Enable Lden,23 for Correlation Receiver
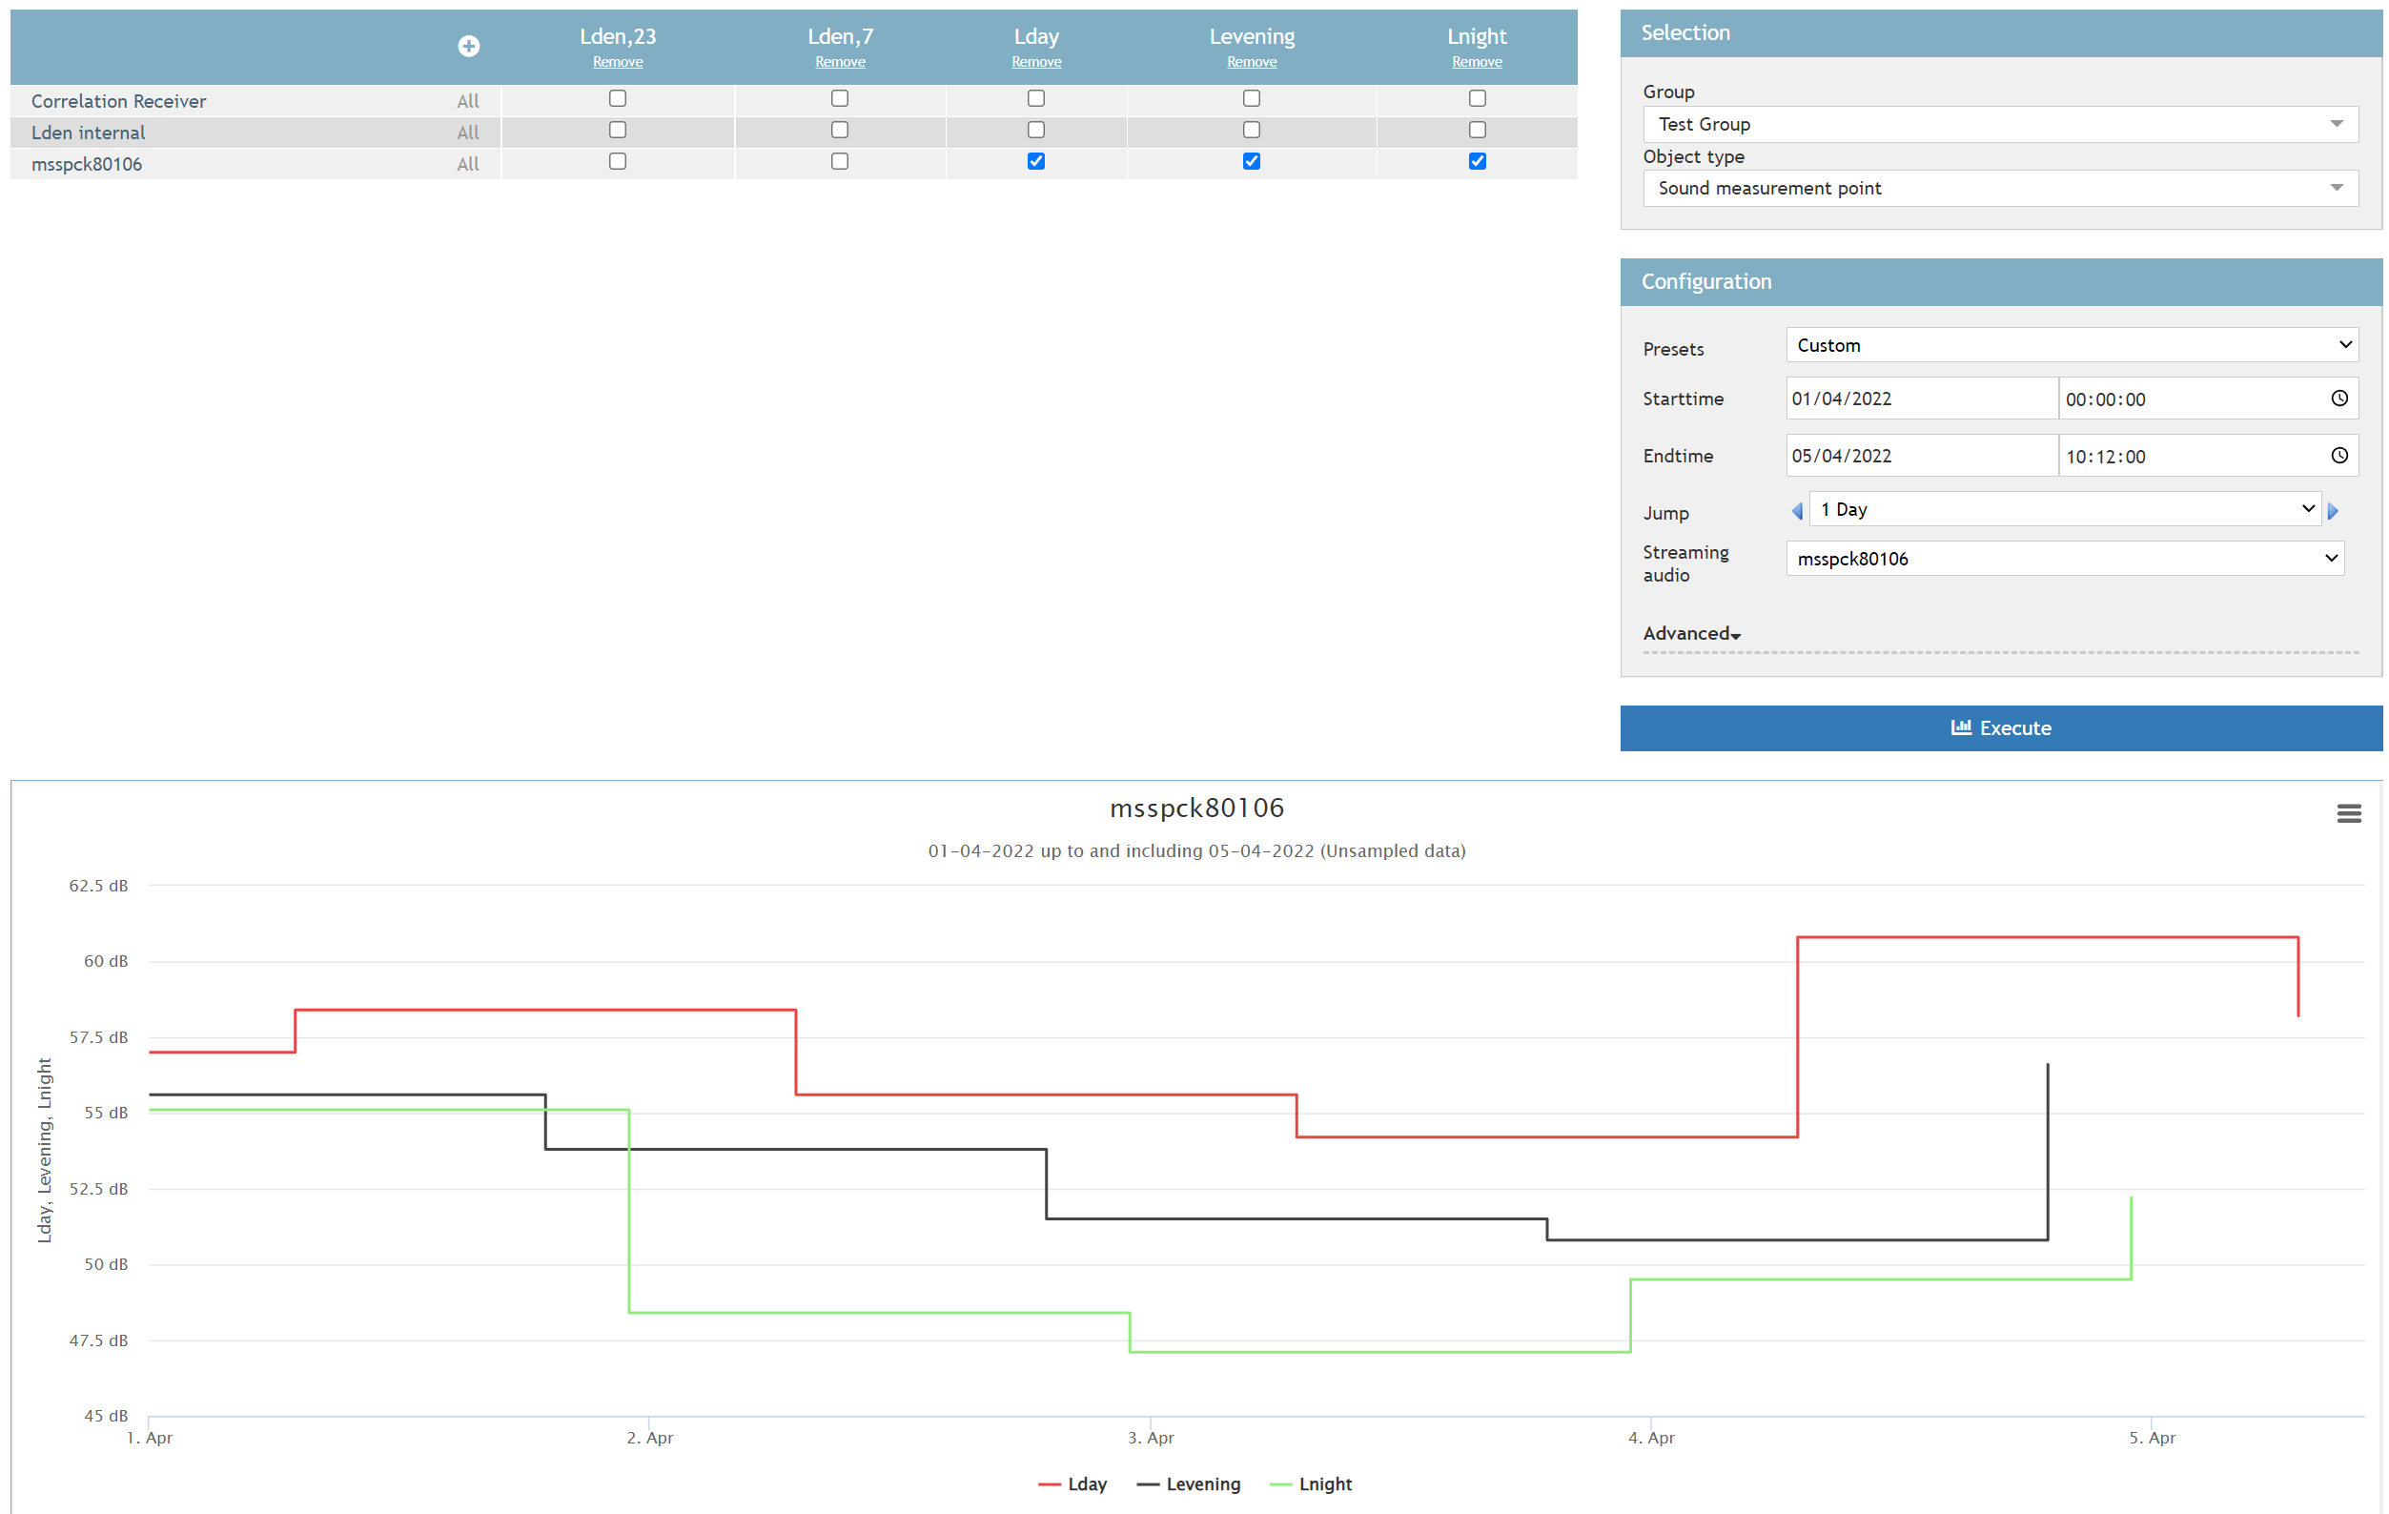The image size is (2389, 1514). [x=617, y=98]
